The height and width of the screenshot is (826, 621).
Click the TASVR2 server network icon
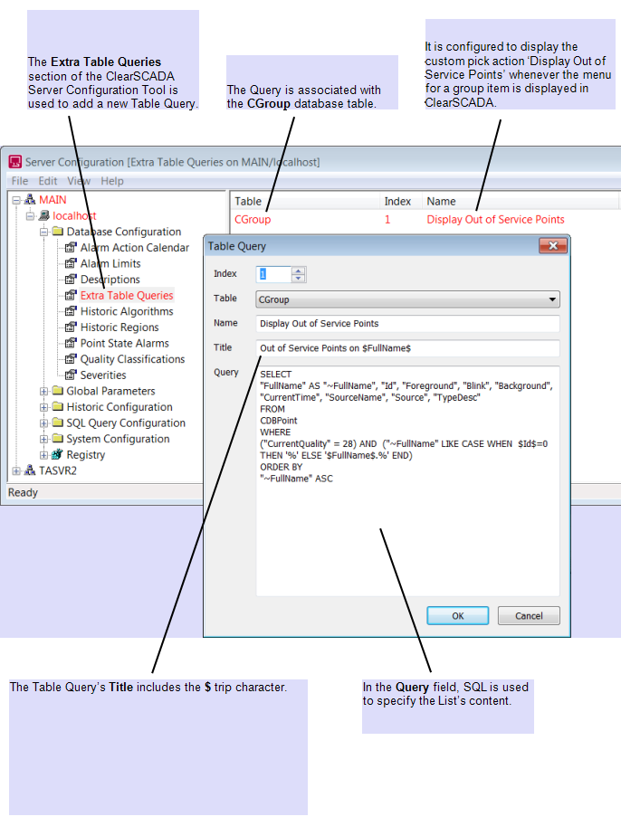pos(29,470)
